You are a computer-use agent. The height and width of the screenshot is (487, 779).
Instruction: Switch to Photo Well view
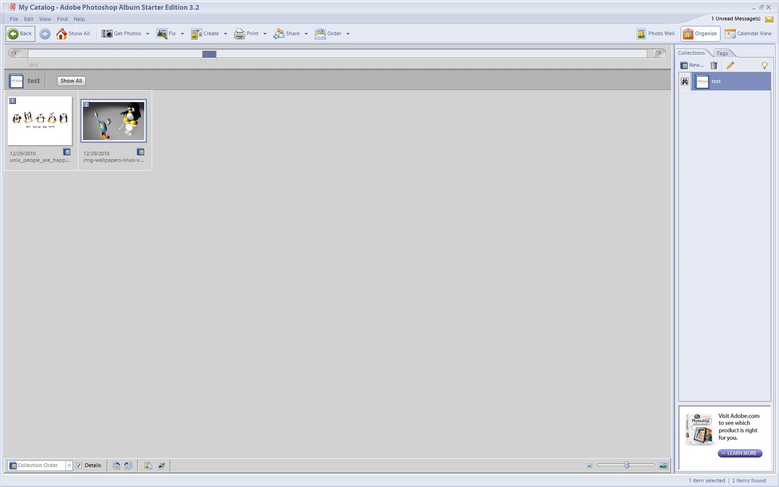[656, 33]
